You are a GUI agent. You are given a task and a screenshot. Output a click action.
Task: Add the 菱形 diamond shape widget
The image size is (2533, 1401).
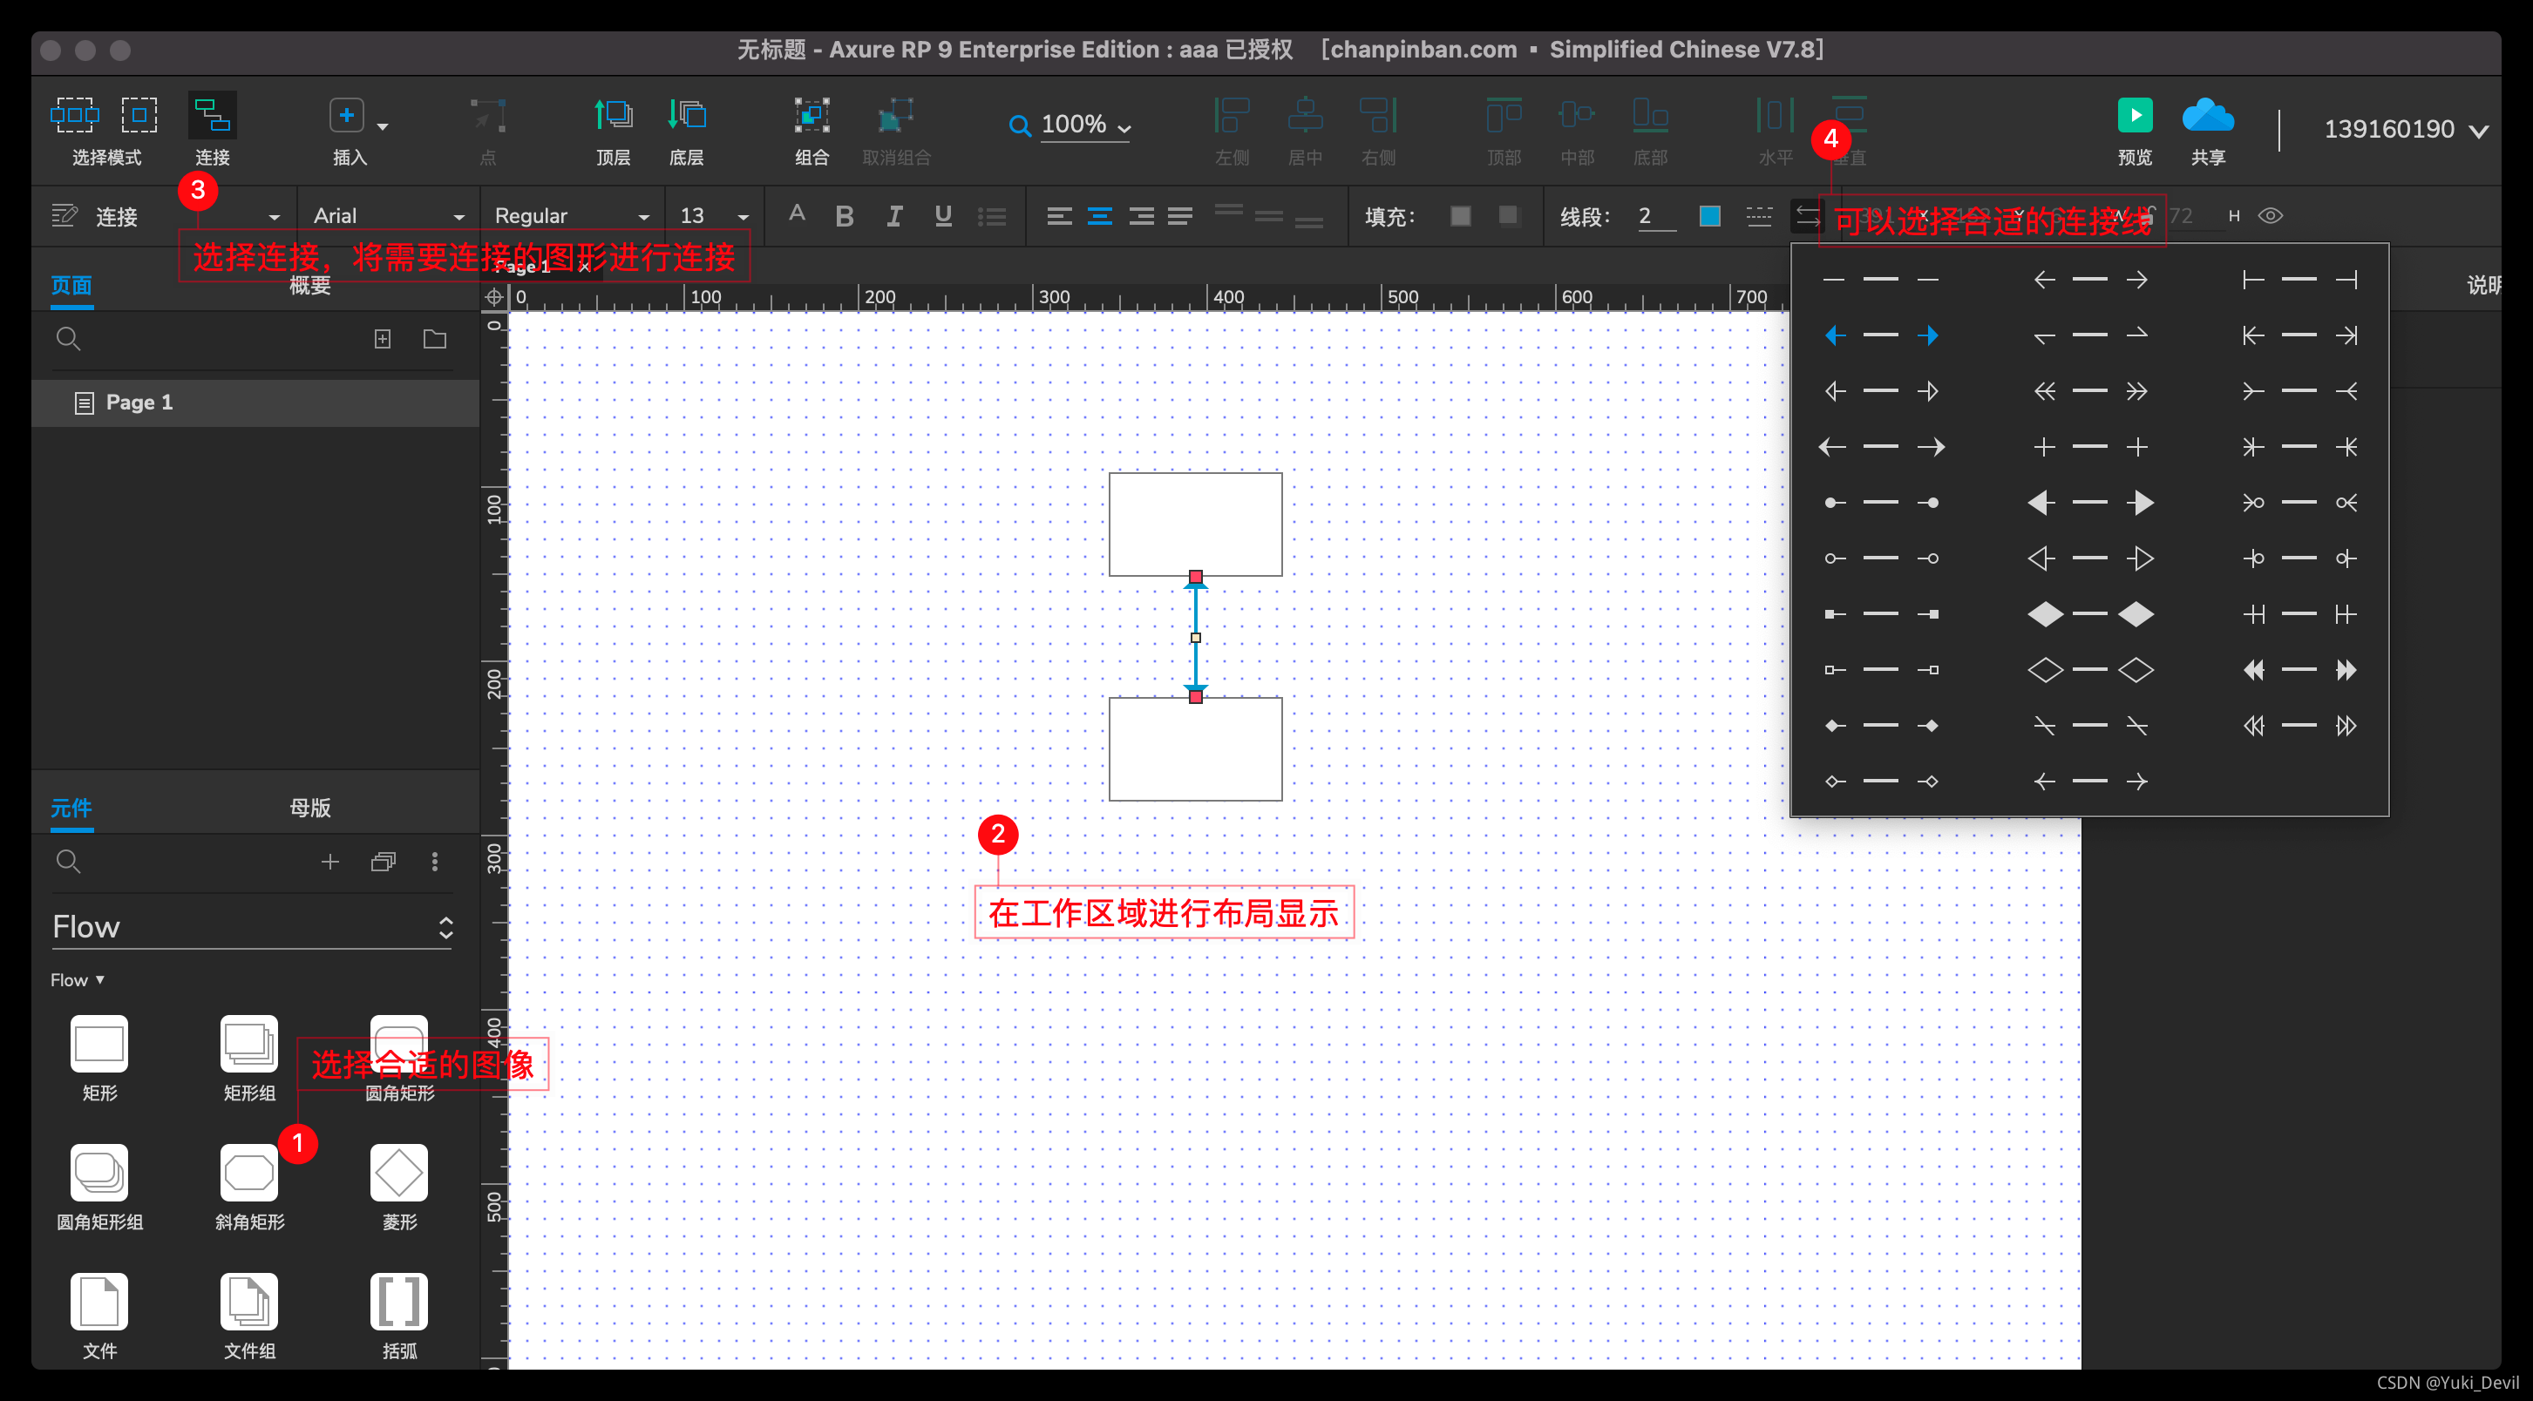(398, 1172)
